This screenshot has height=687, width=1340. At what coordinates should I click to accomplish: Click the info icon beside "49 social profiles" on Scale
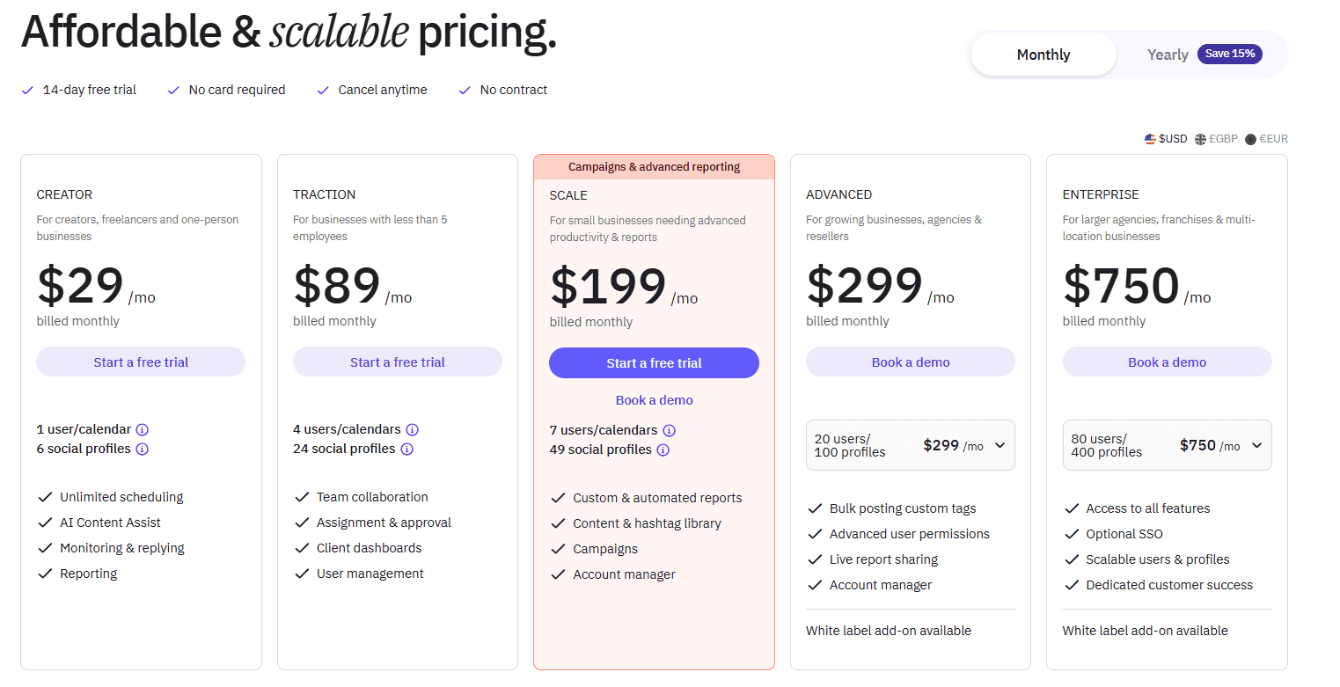[x=663, y=449]
